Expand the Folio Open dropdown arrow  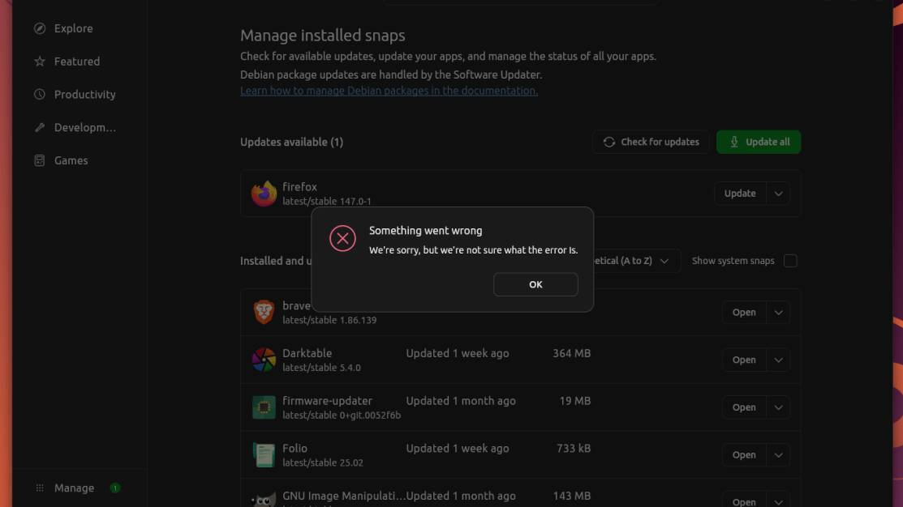(x=778, y=455)
